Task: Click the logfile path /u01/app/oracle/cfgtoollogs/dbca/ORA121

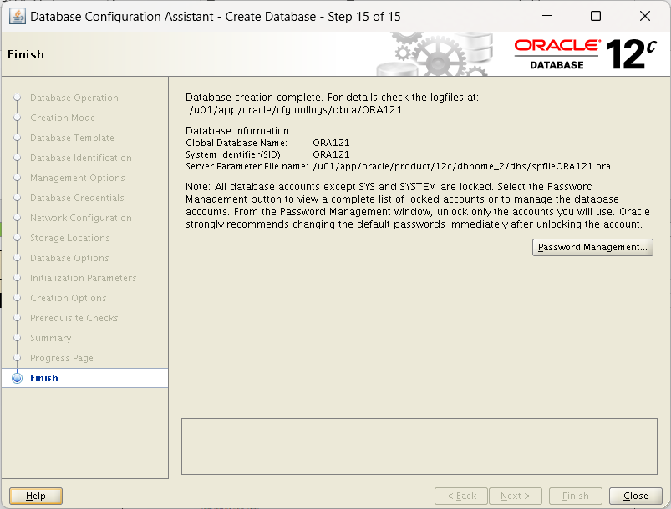Action: pyautogui.click(x=297, y=110)
